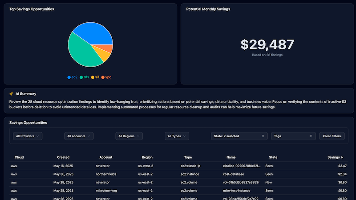The height and width of the screenshot is (200, 356).
Task: Sort by the Region column header
Action: click(x=147, y=157)
